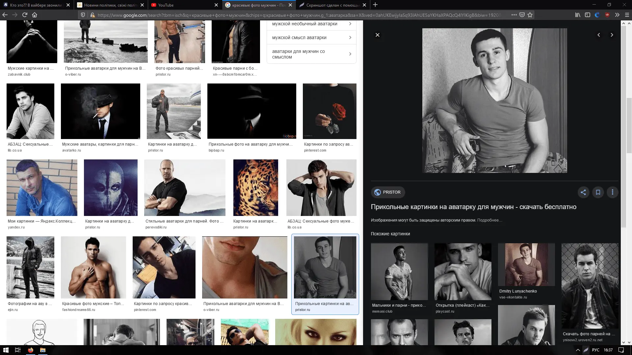Go to Firefox home page
This screenshot has height=355, width=632.
pos(35,15)
